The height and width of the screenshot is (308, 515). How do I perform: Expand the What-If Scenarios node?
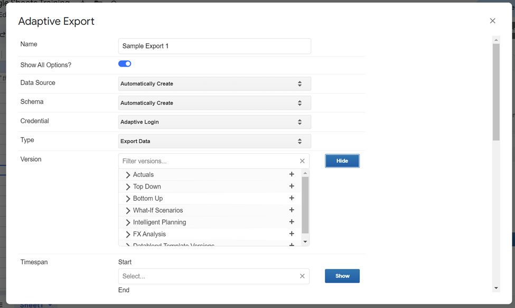pyautogui.click(x=128, y=210)
